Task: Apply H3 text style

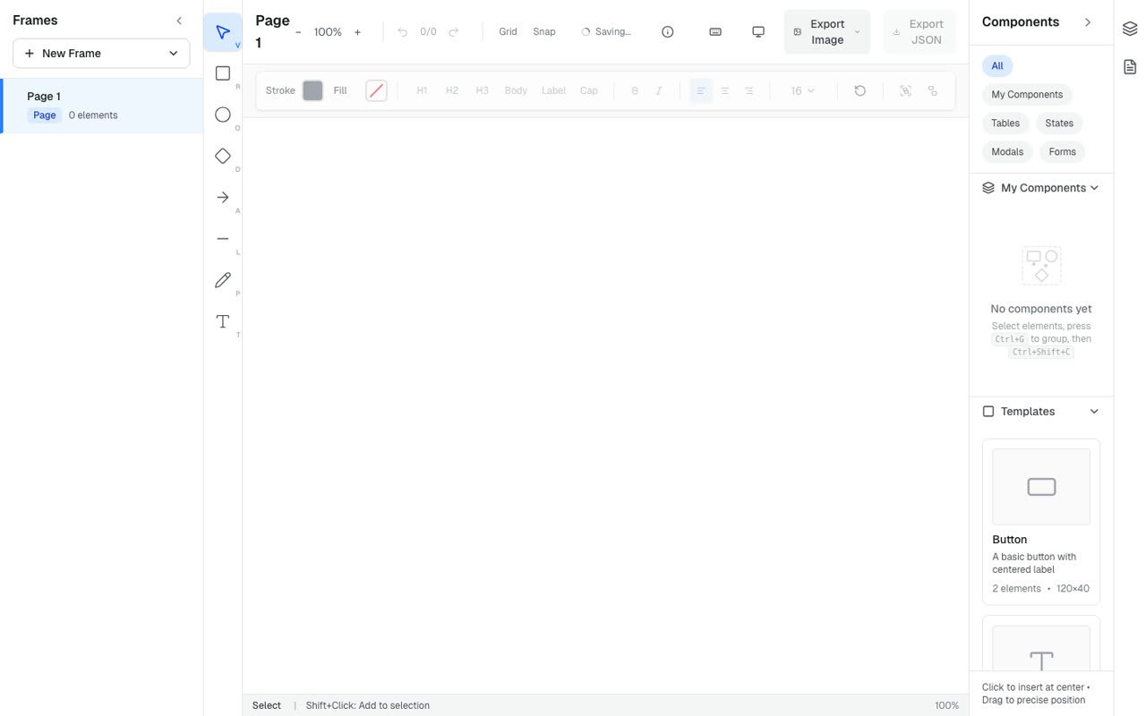Action: click(482, 90)
